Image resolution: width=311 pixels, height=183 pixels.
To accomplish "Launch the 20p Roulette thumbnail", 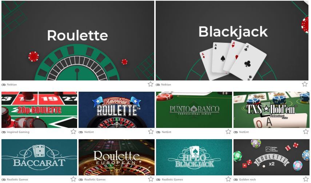I will pos(39,110).
